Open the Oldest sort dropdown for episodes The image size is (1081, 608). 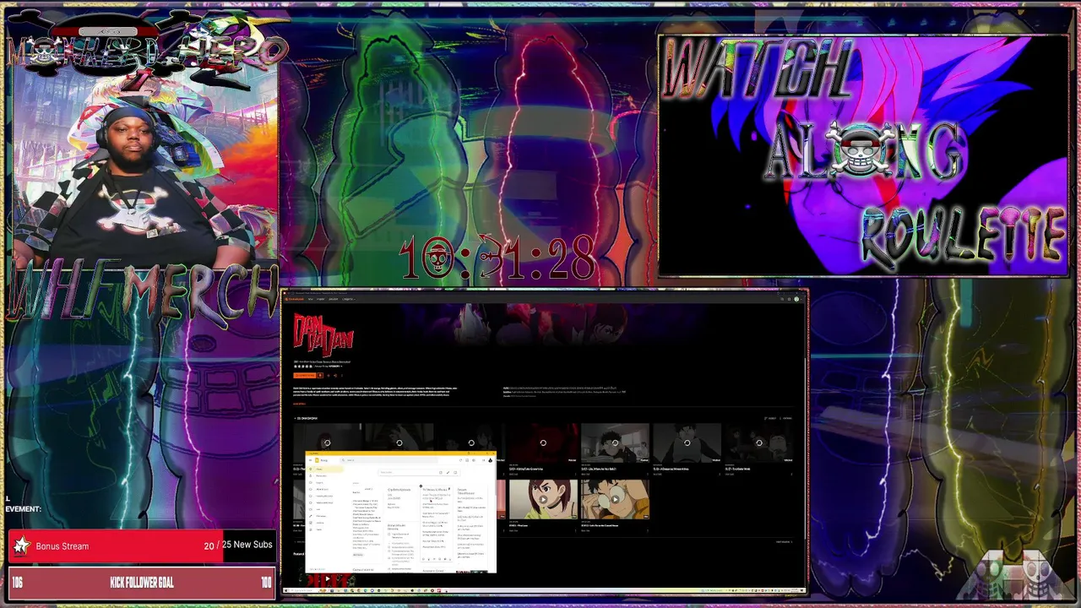pos(769,418)
